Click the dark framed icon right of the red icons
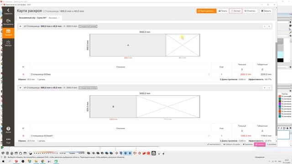Screen dimensions: 292x164 [154, 153]
